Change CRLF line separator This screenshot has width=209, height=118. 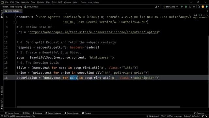(x=163, y=116)
